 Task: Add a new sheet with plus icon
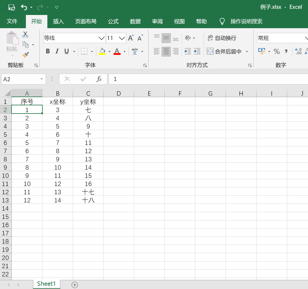pyautogui.click(x=75, y=285)
